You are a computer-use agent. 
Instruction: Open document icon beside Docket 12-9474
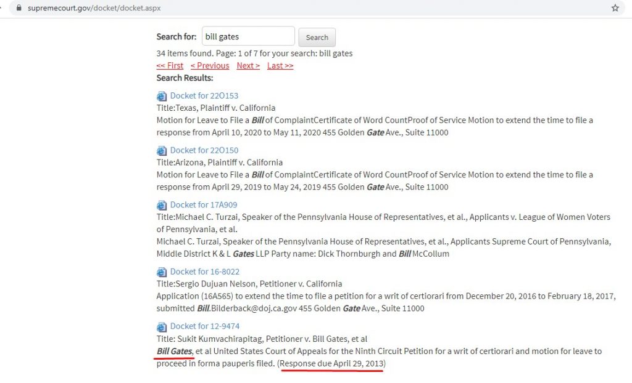tap(162, 326)
